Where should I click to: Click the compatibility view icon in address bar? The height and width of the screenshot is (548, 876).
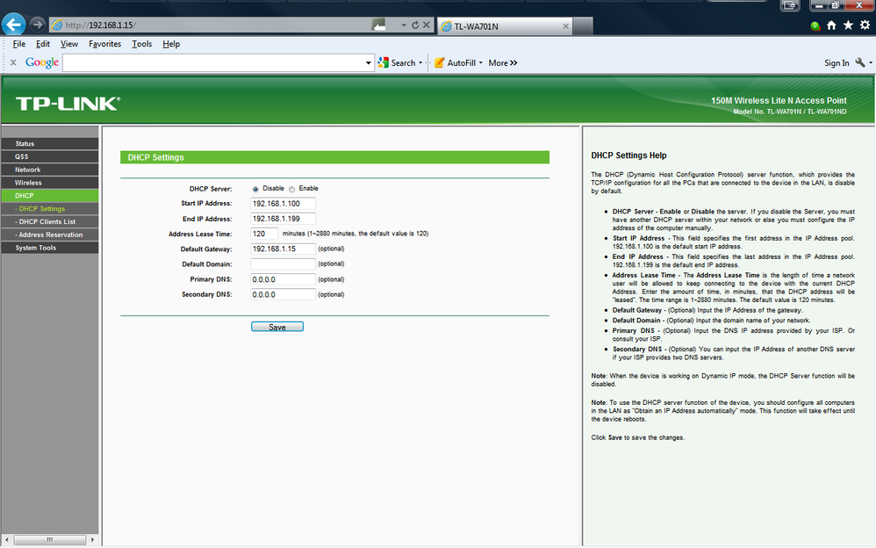[379, 25]
